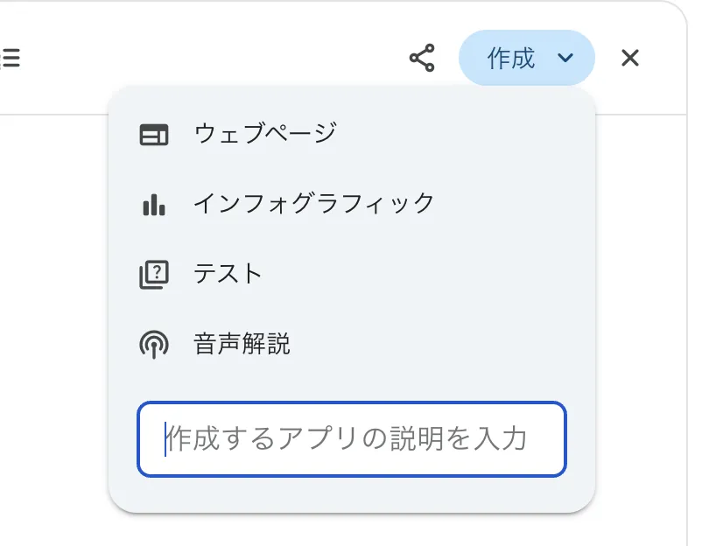This screenshot has height=546, width=702.
Task: Click the microphone-style audio overview symbol
Action: [154, 345]
